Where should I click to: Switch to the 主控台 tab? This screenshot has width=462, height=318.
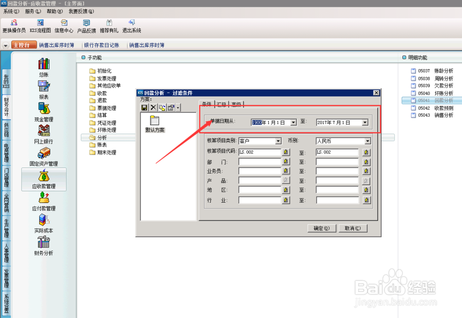click(x=24, y=45)
